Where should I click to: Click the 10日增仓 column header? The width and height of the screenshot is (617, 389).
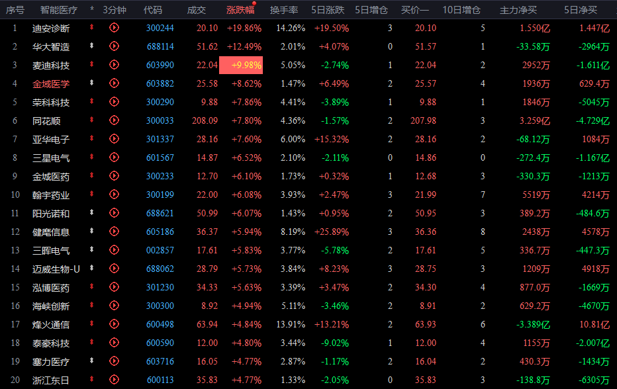point(461,10)
